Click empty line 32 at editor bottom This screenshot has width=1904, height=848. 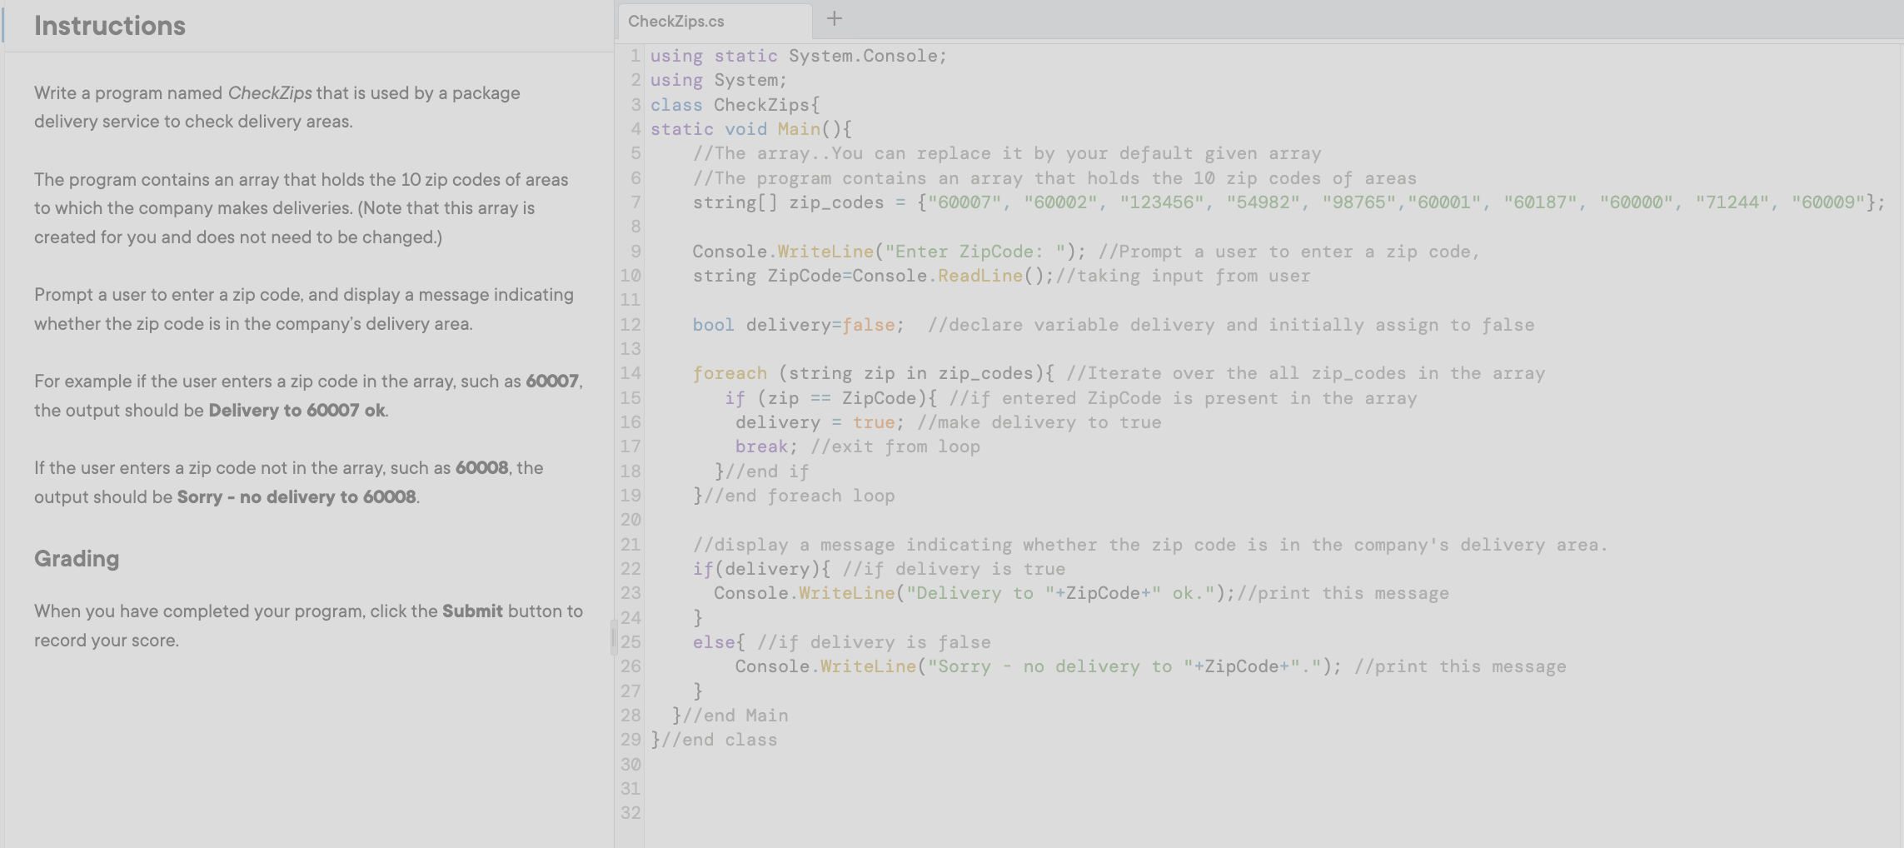[x=750, y=813]
